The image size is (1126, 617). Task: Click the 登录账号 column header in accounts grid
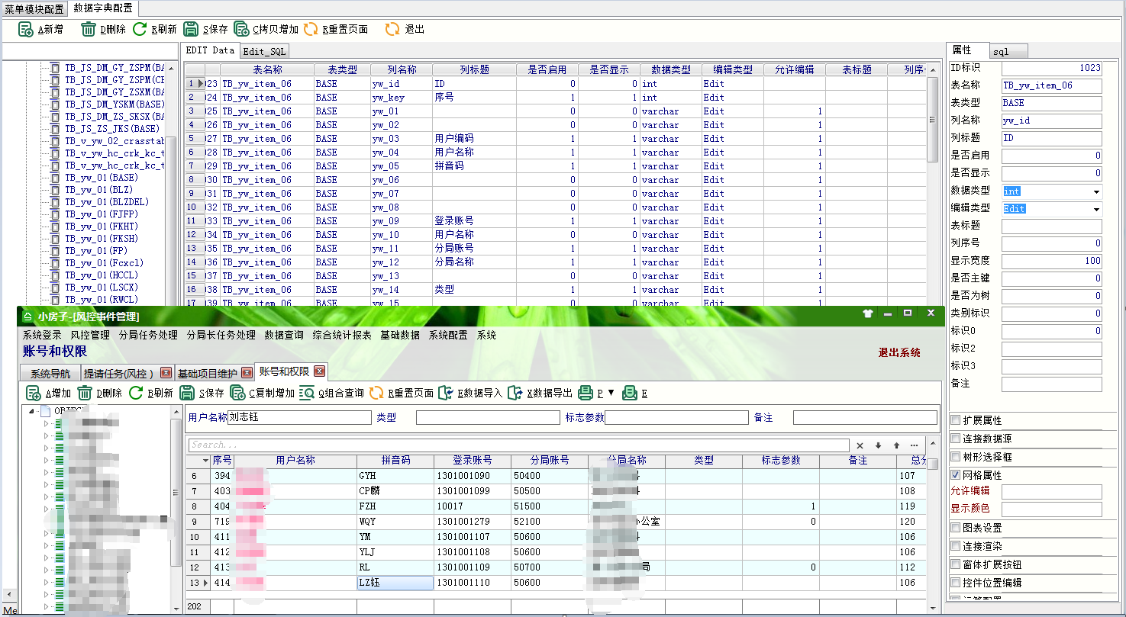[x=472, y=461]
